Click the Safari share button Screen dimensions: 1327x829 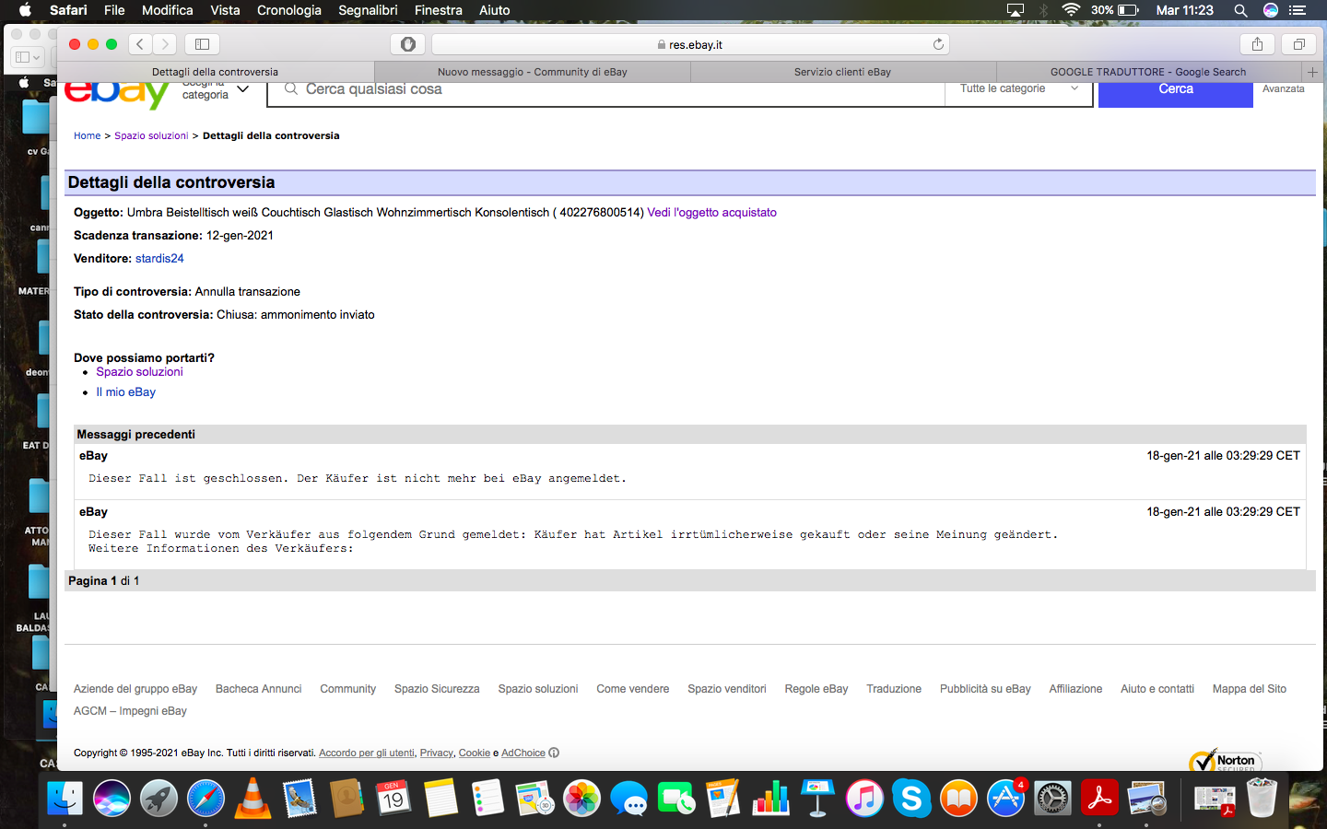(x=1257, y=43)
